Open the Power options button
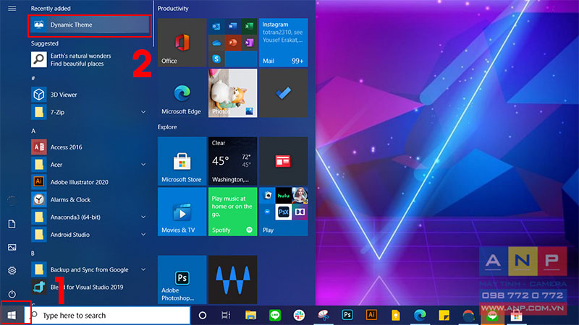 point(12,294)
